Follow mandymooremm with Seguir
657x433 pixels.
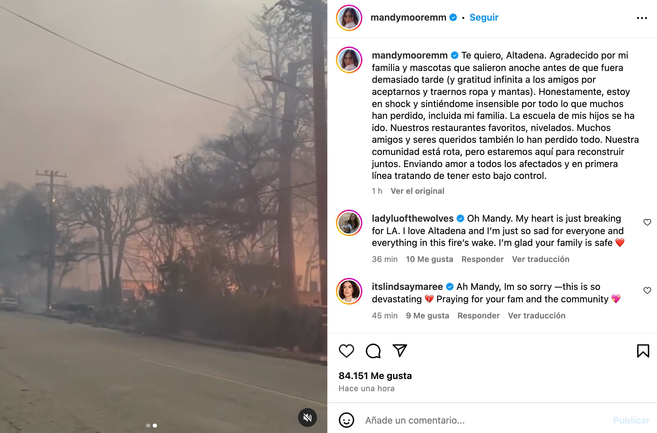(x=484, y=17)
